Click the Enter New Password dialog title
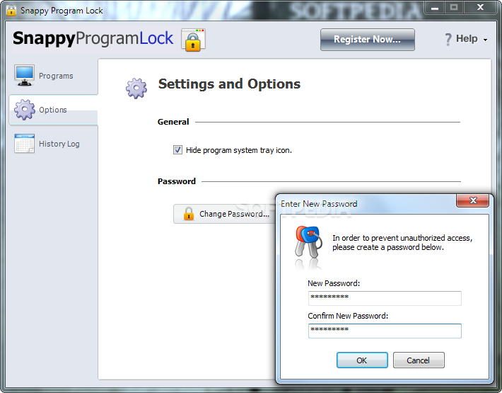Viewport: 502px width, 393px height. pyautogui.click(x=319, y=204)
